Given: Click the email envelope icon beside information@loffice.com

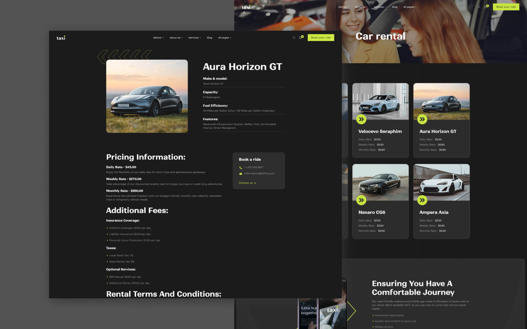Looking at the screenshot, I should click(240, 173).
